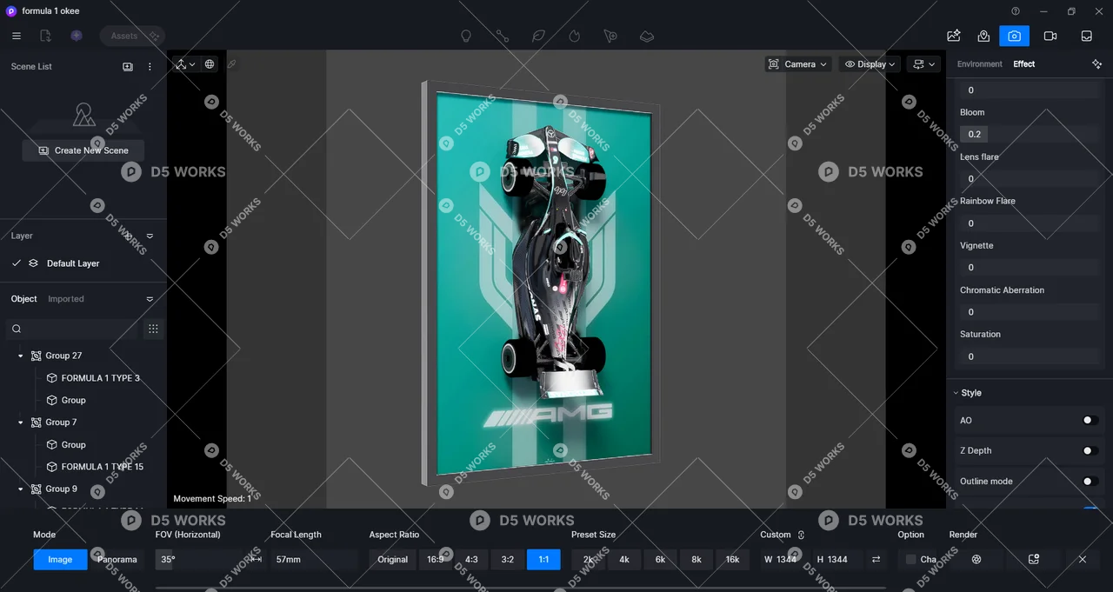
Task: Open the Camera dropdown
Action: tap(798, 64)
